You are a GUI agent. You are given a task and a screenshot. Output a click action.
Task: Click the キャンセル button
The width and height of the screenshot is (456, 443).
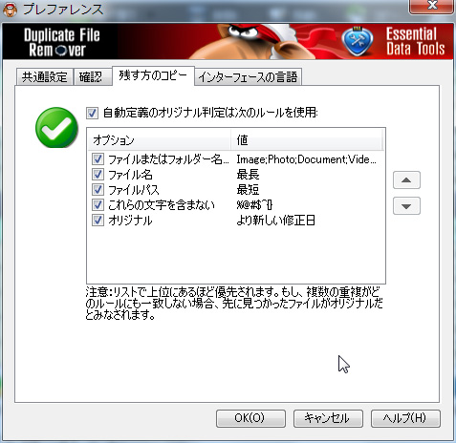click(x=328, y=418)
